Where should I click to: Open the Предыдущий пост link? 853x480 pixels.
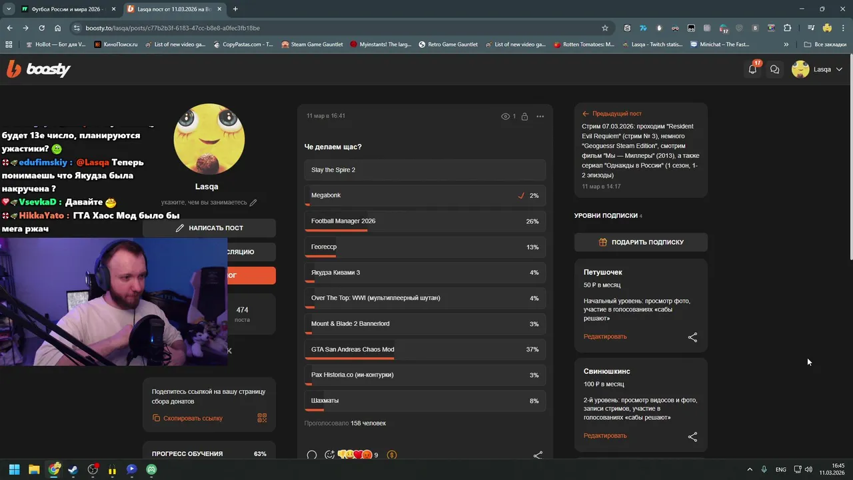tap(612, 114)
